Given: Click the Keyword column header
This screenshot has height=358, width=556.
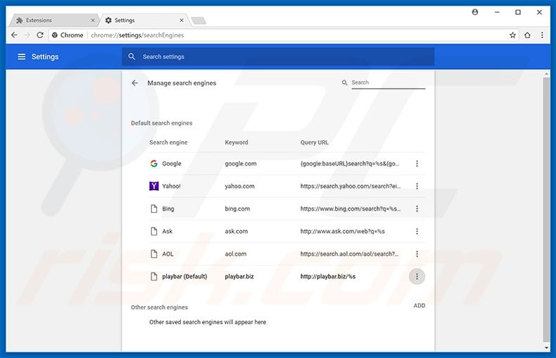Looking at the screenshot, I should click(x=236, y=142).
